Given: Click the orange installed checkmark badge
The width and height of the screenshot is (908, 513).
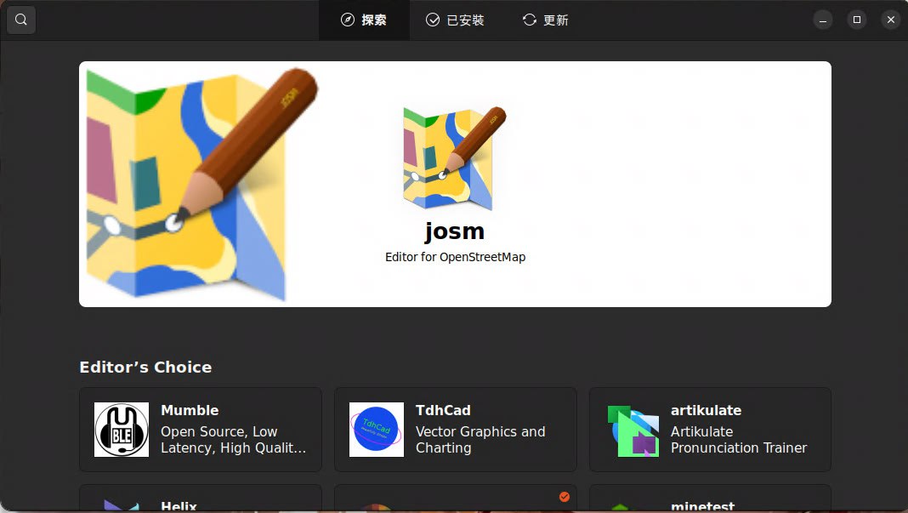Looking at the screenshot, I should pyautogui.click(x=564, y=497).
